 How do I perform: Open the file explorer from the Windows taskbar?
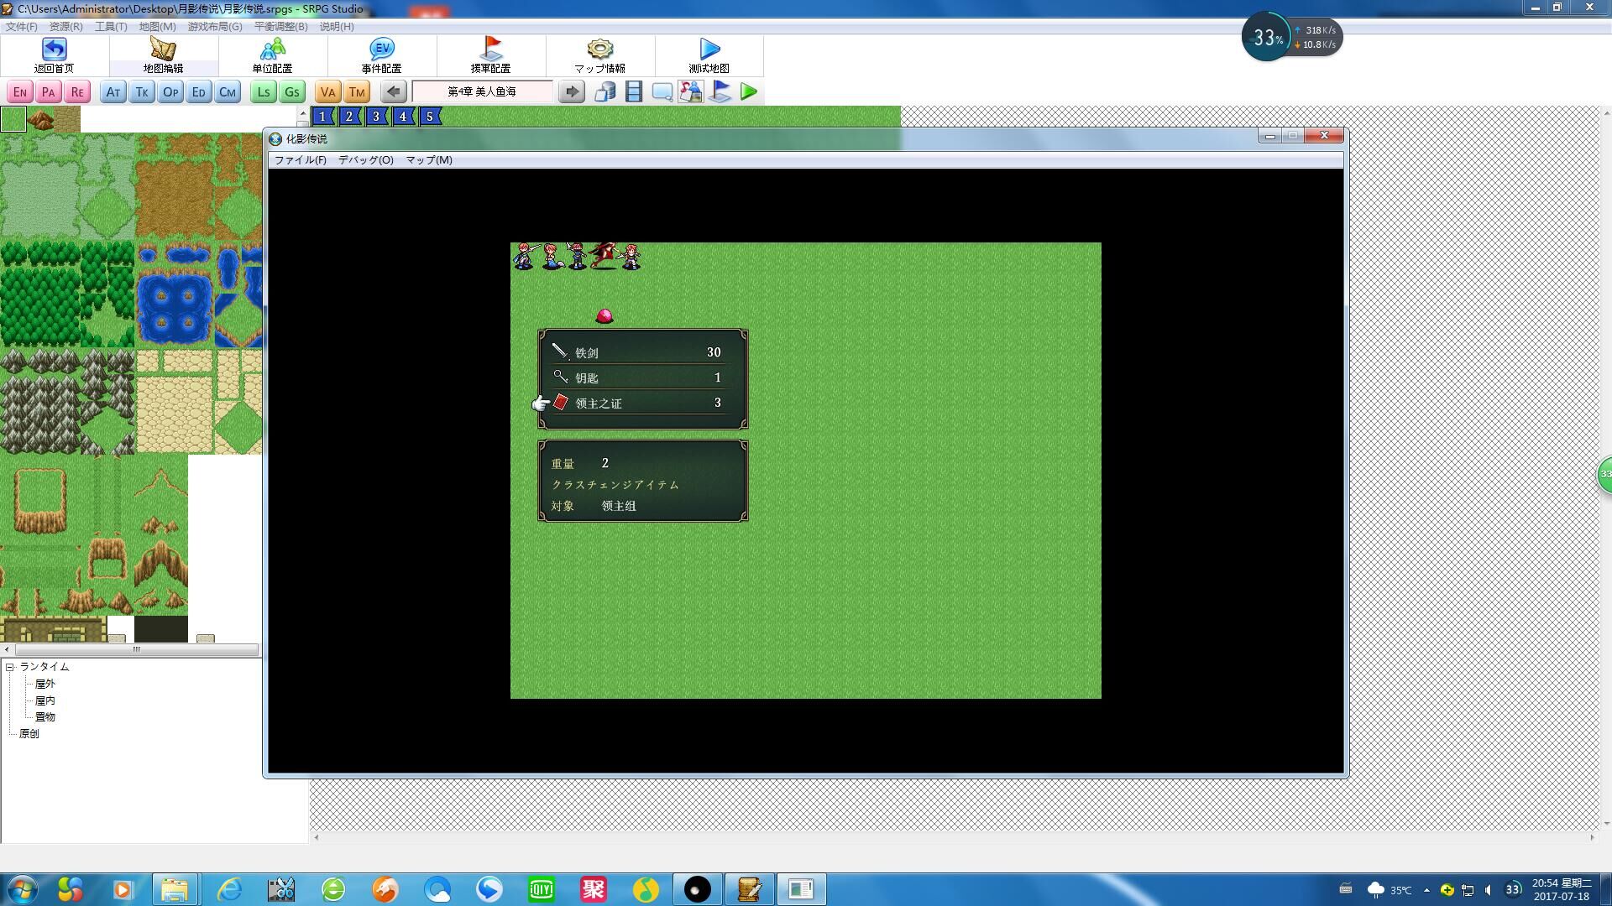[x=175, y=889]
